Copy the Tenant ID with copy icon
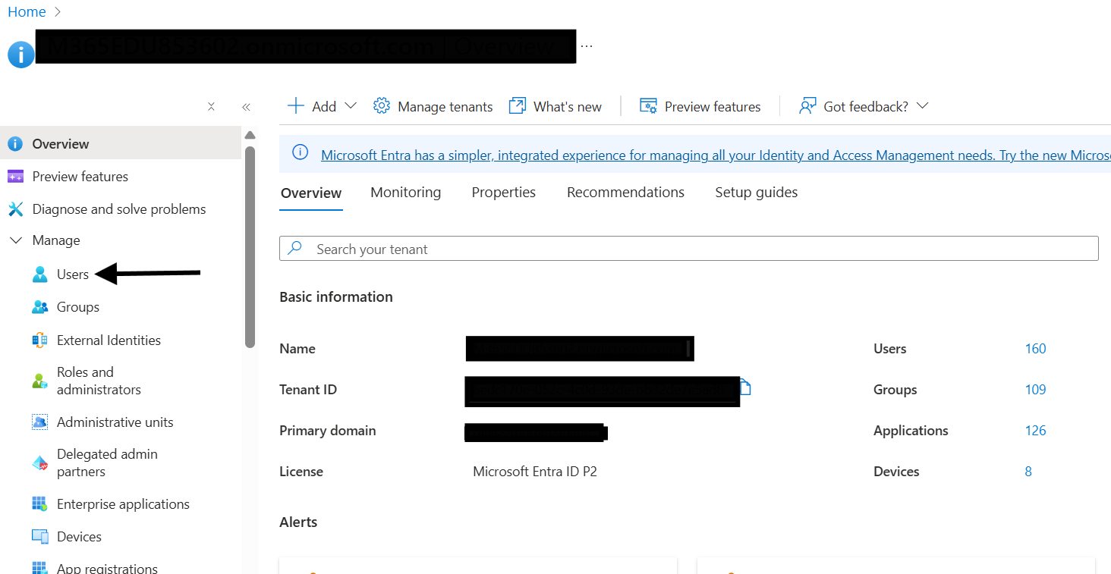The height and width of the screenshot is (574, 1111). 745,388
